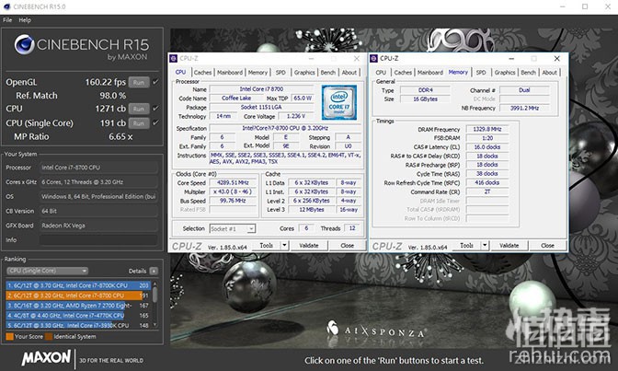Open the CPU (Single Core) ranking dropdown
618x371 pixels.
[47, 271]
